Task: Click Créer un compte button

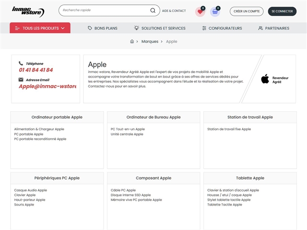Action: (x=247, y=11)
